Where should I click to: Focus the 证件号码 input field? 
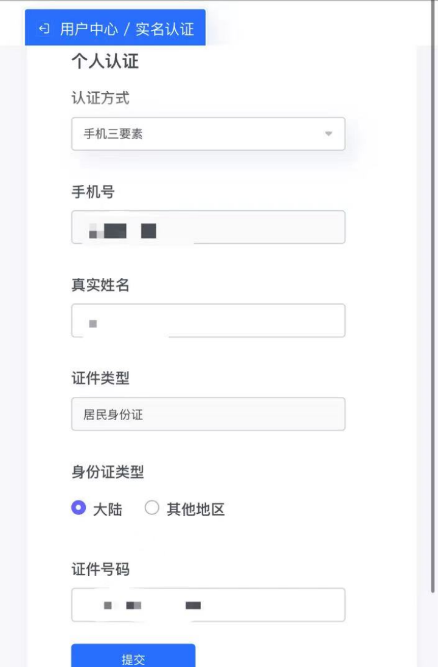(x=208, y=605)
